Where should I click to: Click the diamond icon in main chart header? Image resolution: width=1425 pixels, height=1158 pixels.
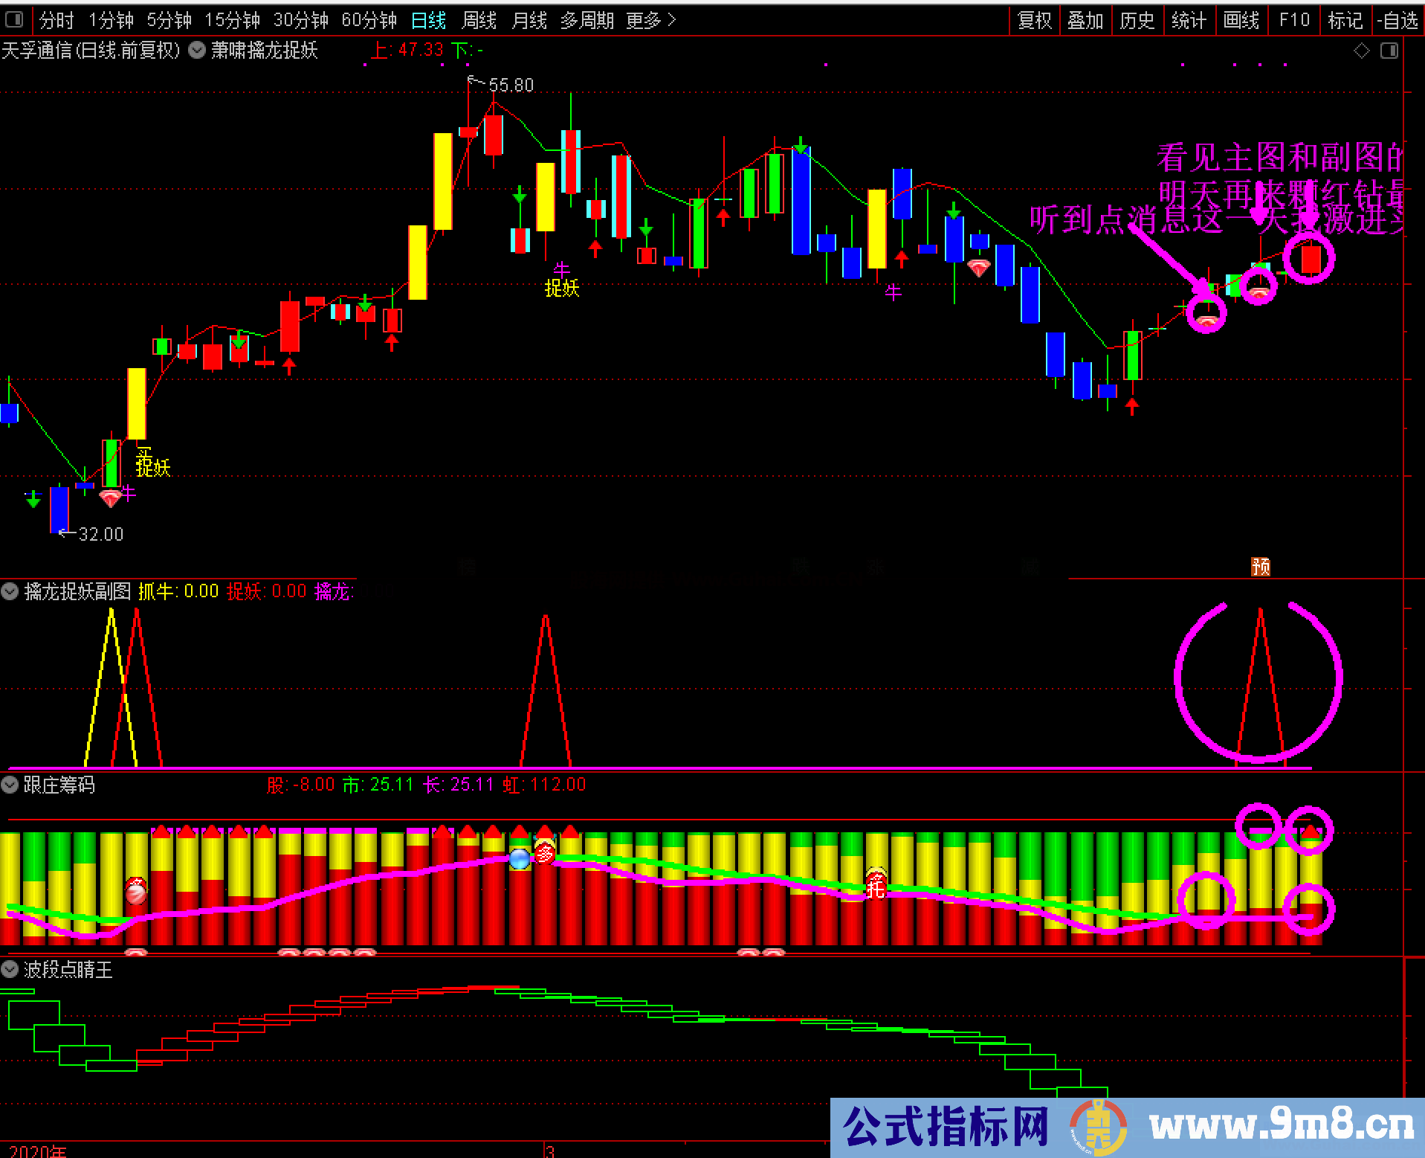(x=1361, y=51)
